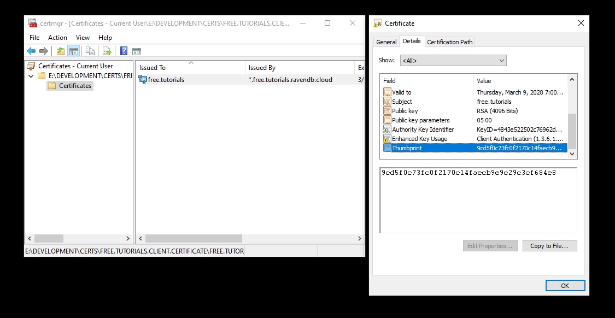Click the Field column header
This screenshot has width=615, height=318.
point(427,81)
